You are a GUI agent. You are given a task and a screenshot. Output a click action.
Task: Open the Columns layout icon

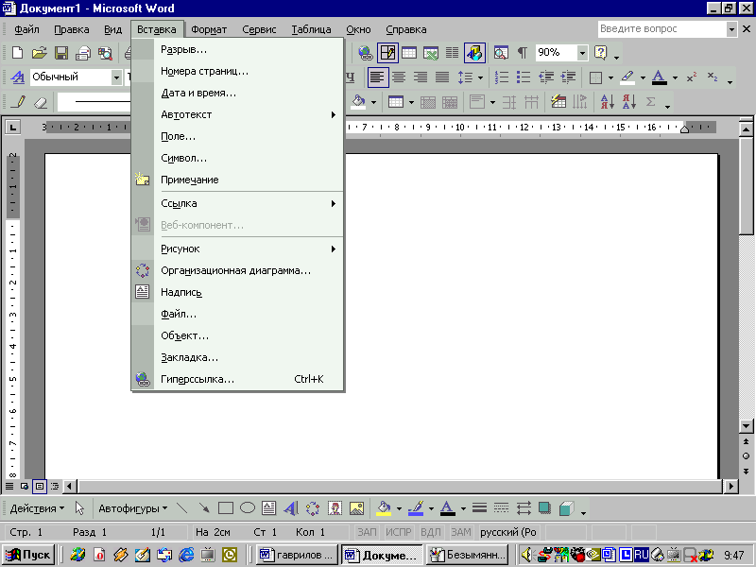tap(452, 53)
